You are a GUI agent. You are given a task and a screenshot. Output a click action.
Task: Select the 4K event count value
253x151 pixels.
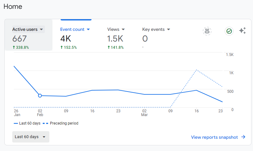66,39
